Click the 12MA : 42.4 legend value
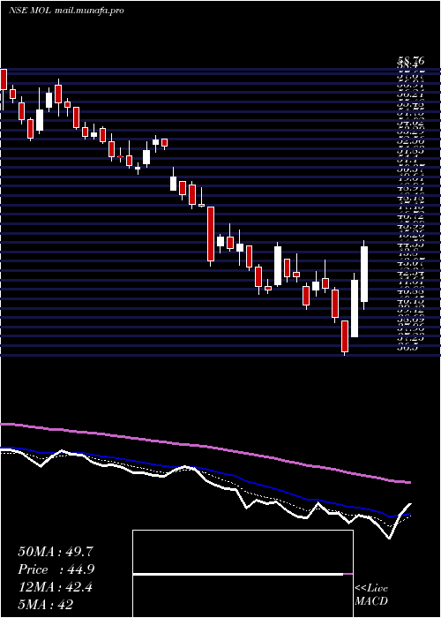The image size is (441, 618). coord(55,587)
